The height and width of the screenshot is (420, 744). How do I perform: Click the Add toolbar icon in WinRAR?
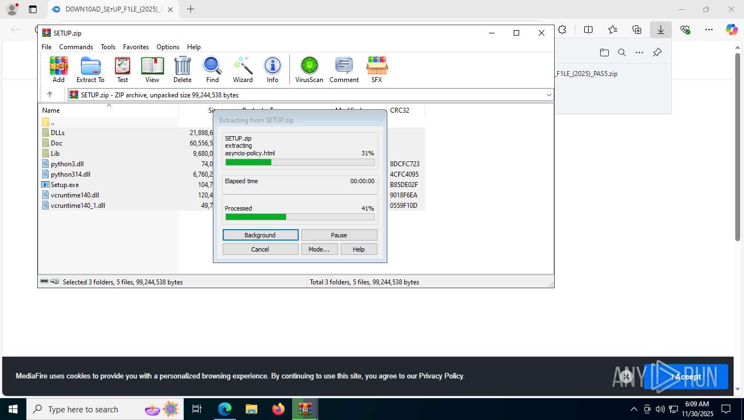[x=59, y=69]
